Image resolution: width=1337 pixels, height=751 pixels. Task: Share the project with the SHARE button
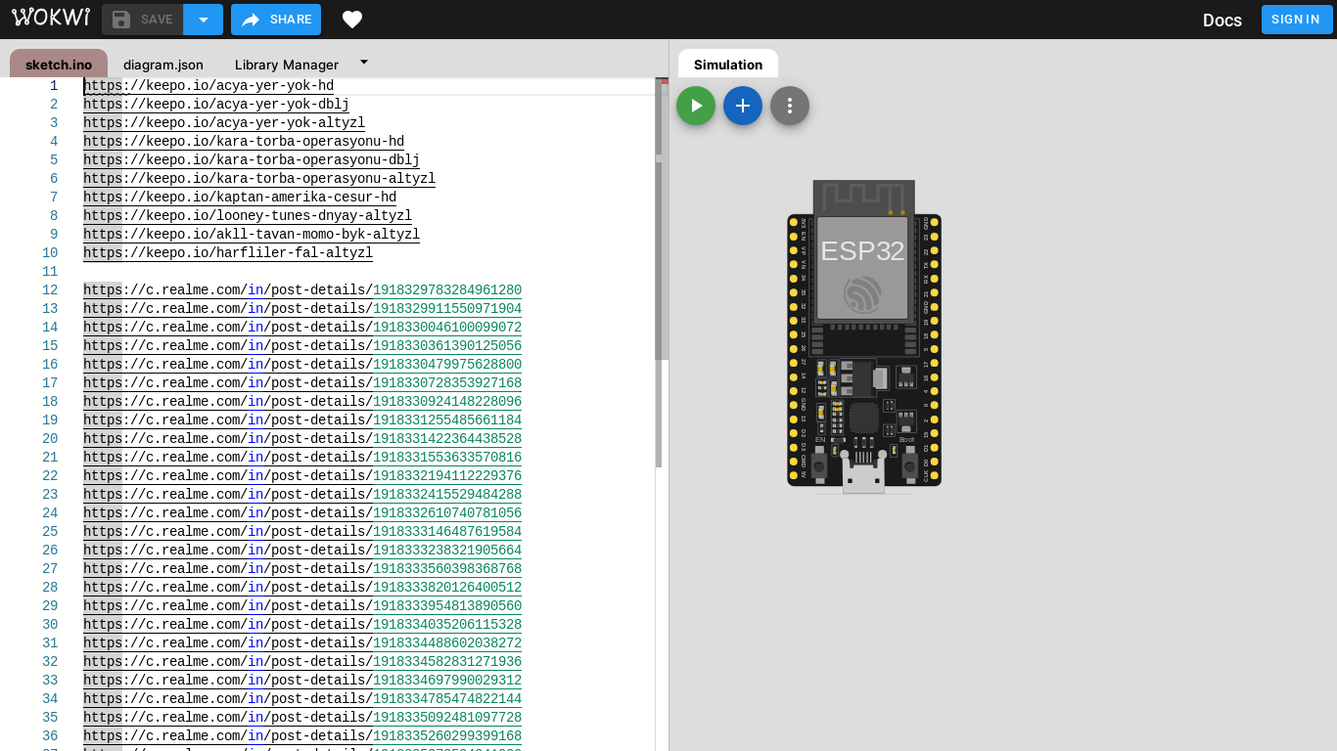tap(276, 20)
